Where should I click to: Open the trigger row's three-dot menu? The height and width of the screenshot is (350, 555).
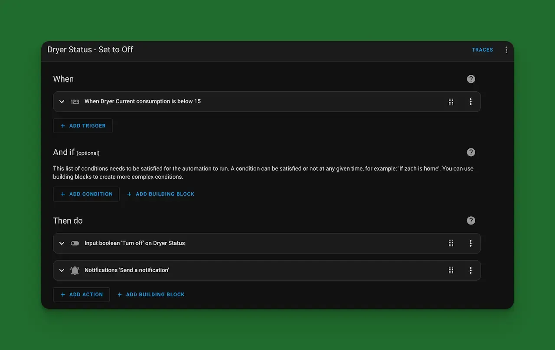point(470,101)
